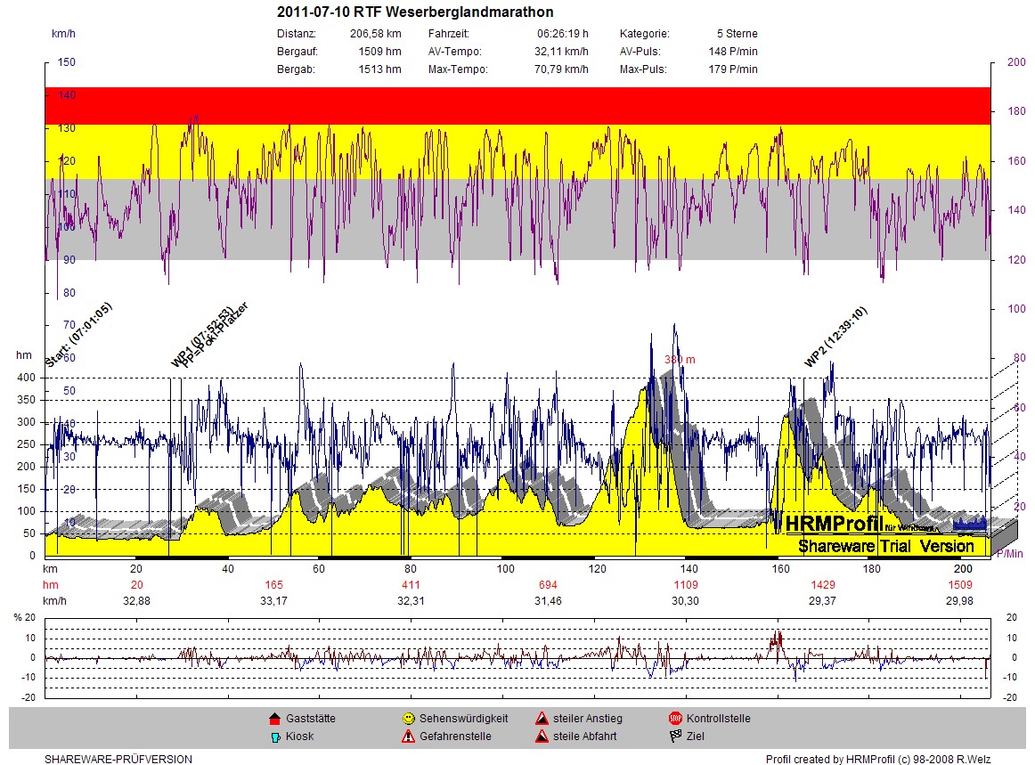The height and width of the screenshot is (765, 1035).
Task: Click the 380 m peak elevation label
Action: (680, 360)
